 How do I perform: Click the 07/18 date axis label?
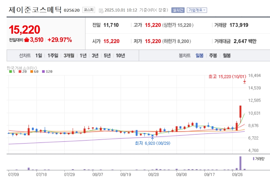(41, 175)
